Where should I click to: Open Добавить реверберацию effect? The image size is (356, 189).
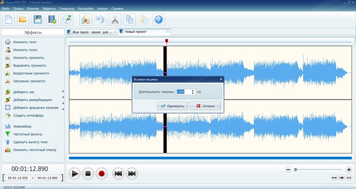(x=28, y=100)
